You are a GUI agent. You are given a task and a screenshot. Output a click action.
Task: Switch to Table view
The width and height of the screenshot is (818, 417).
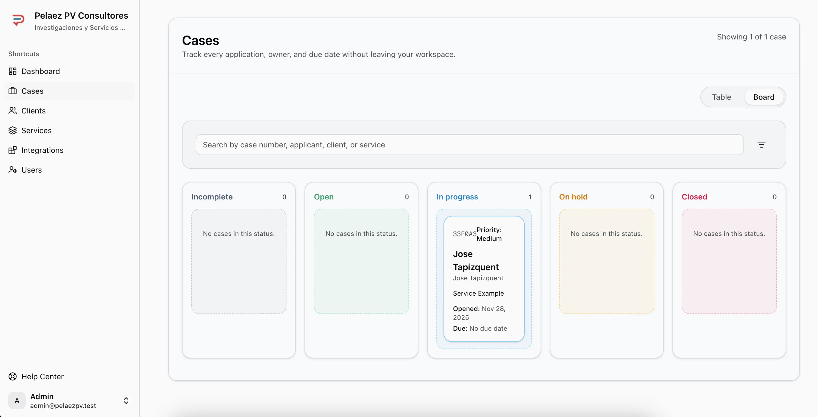pos(722,97)
